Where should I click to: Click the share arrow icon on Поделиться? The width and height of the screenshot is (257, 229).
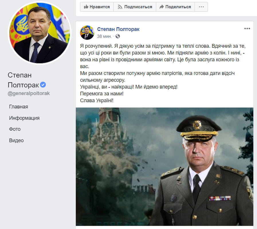tap(162, 7)
